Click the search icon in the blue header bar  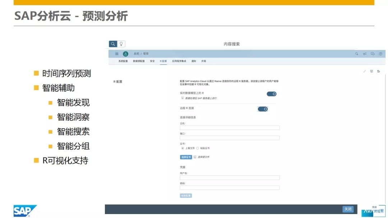[x=357, y=54]
